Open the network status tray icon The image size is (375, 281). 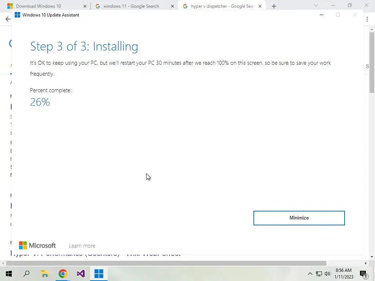coord(319,274)
